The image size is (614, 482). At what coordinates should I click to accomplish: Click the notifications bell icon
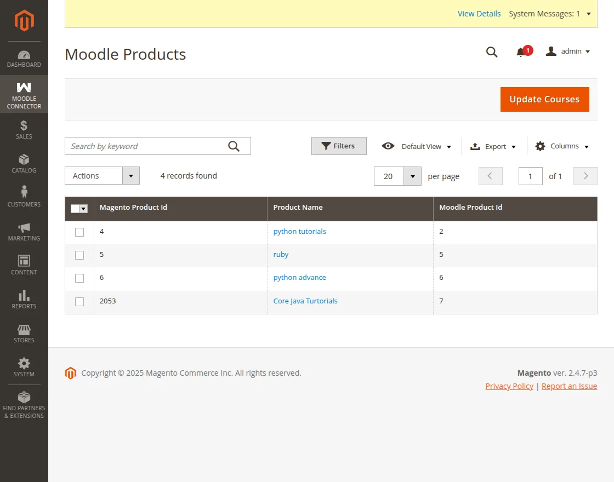521,52
